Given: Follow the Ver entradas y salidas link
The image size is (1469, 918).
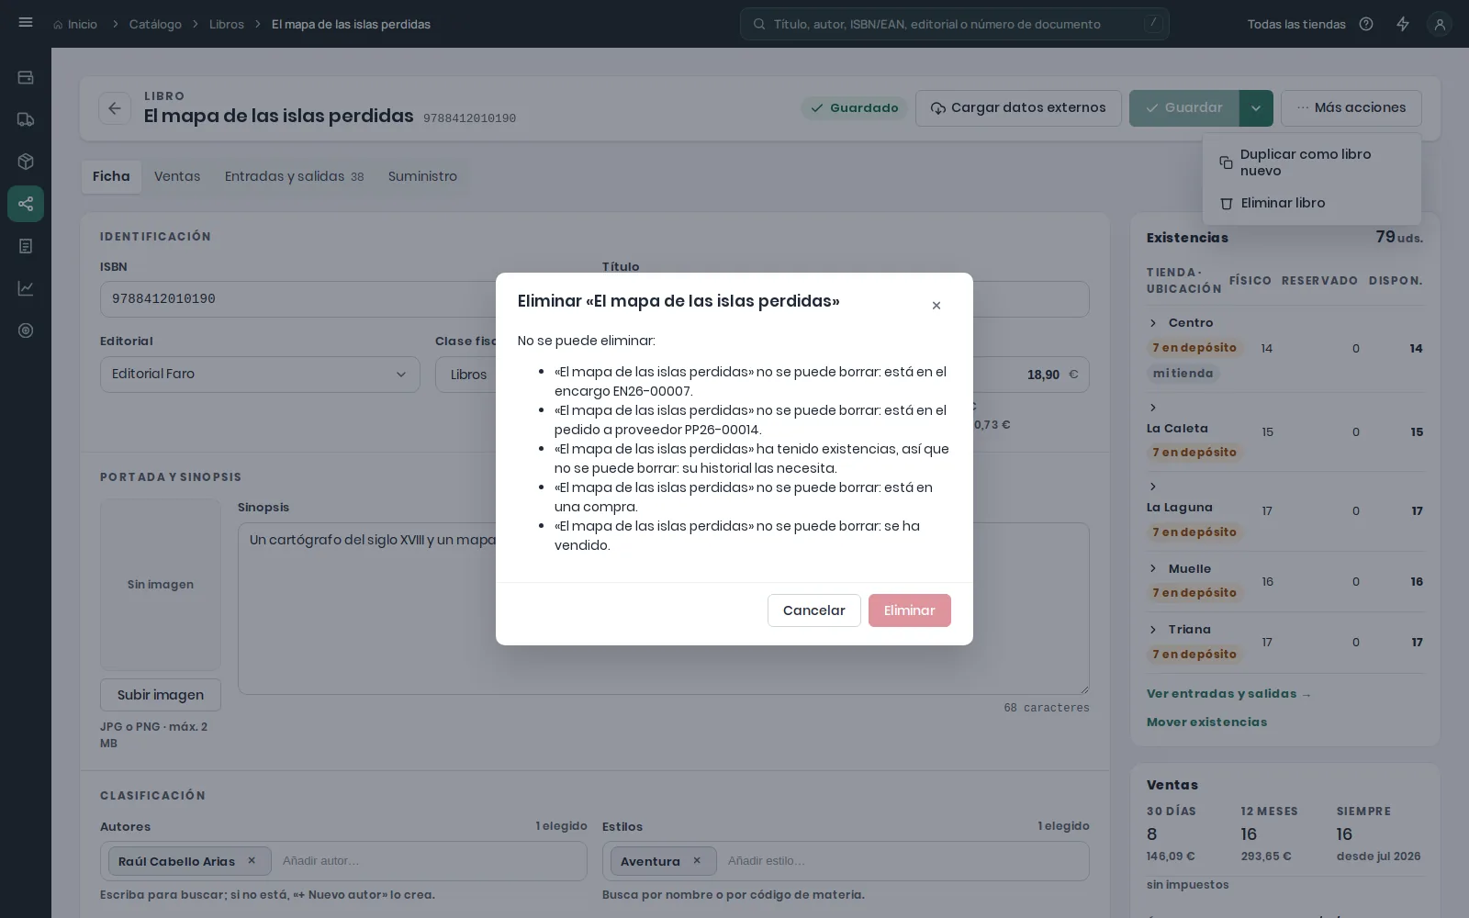Looking at the screenshot, I should click(x=1228, y=694).
